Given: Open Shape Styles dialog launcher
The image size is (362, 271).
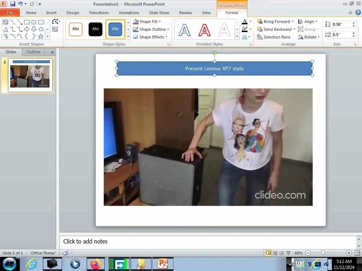Looking at the screenshot, I should click(169, 44).
